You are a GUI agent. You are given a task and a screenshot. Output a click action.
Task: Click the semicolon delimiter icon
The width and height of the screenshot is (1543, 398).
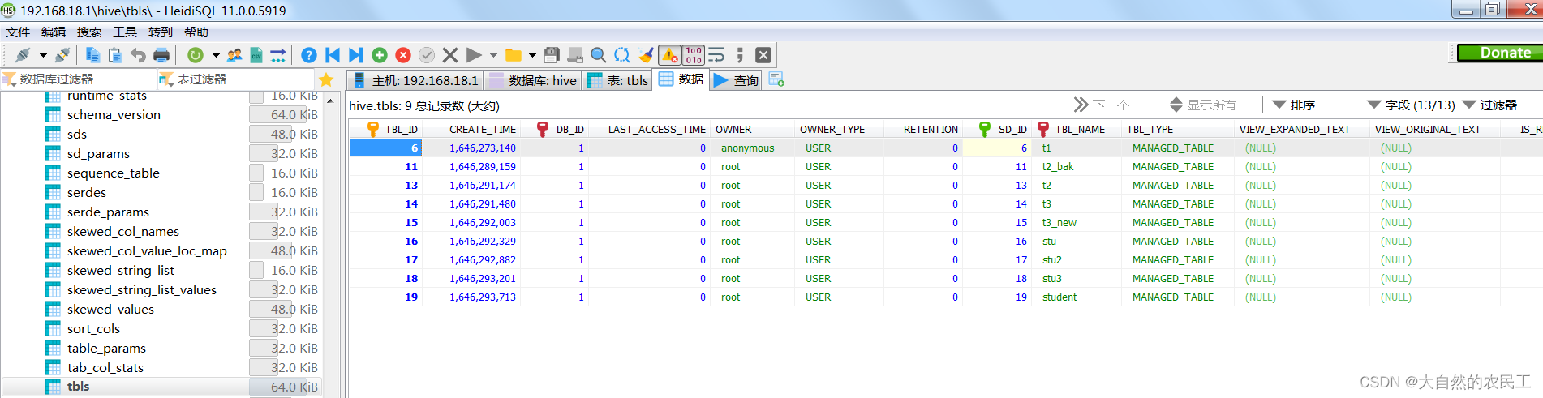pyautogui.click(x=740, y=55)
